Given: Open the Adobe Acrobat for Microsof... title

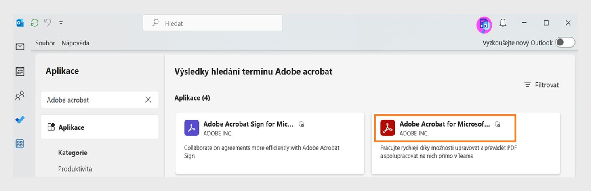Looking at the screenshot, I should [x=445, y=124].
